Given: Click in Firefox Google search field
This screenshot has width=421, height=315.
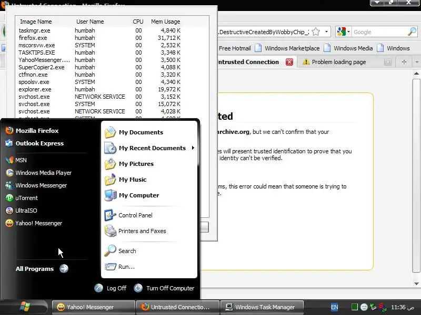Looking at the screenshot, I should point(379,32).
